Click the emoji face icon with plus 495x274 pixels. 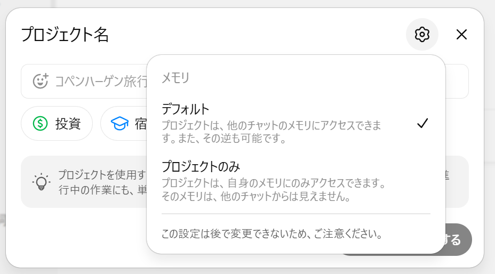click(x=41, y=81)
